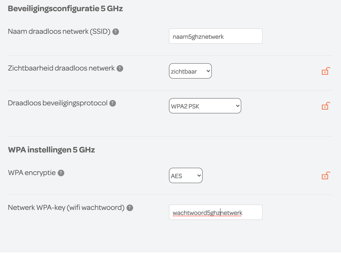
Task: Click the WPA instellingen 5 GHz heading
Action: click(x=51, y=149)
